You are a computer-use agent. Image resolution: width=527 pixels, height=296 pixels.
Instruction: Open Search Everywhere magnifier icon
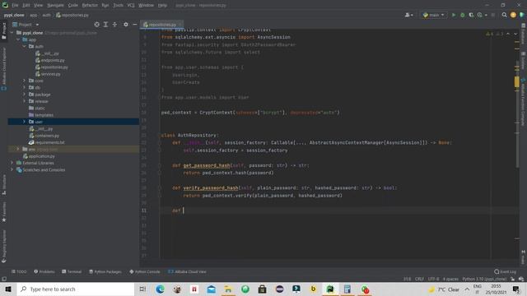pos(504,15)
